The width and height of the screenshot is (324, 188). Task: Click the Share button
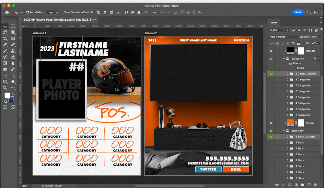[298, 12]
